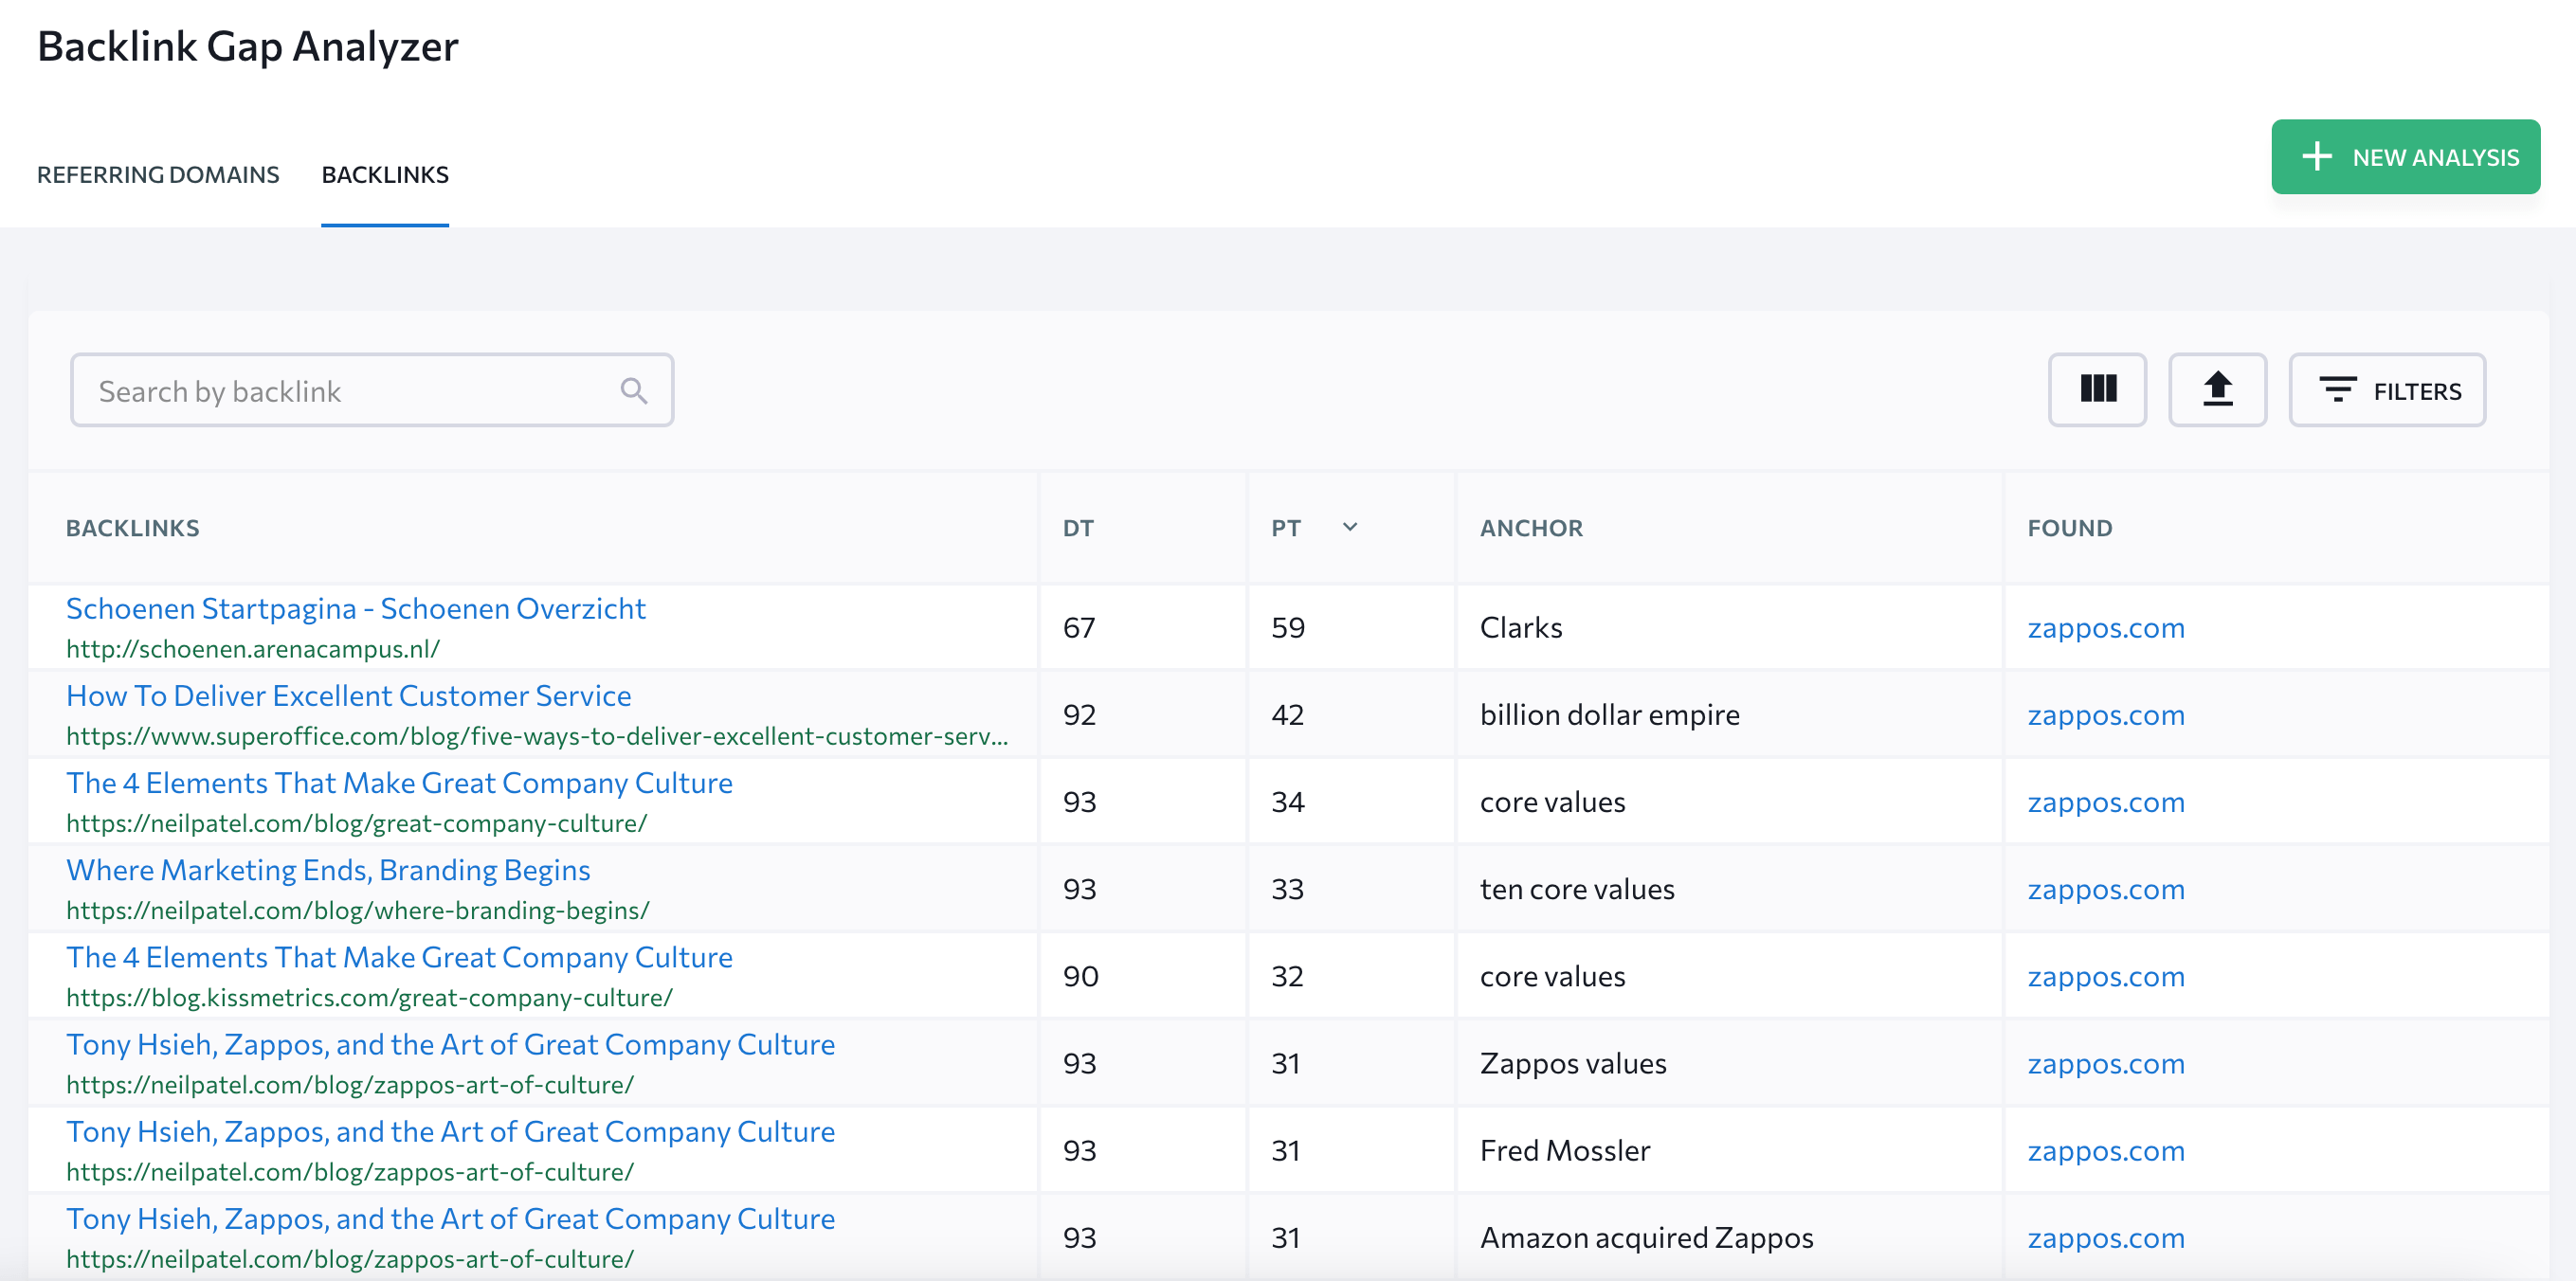Viewport: 2576px width, 1281px height.
Task: Select the ten core values anchor
Action: click(1577, 889)
